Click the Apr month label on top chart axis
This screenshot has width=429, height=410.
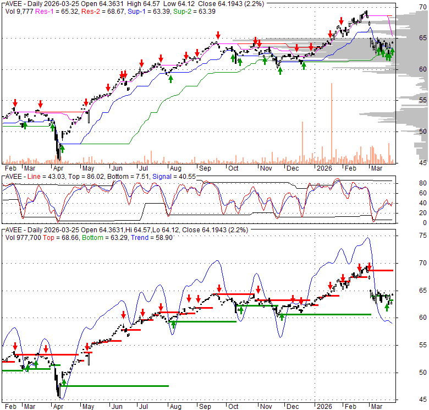click(x=58, y=168)
